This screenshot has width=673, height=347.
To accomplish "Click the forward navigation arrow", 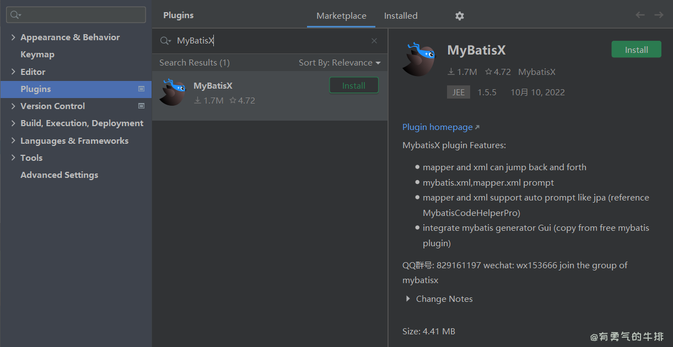I will (659, 15).
